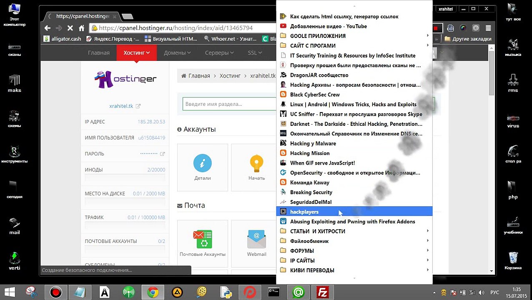532x300 pixels.
Task: Open the command prompt taskbar icon
Action: (x=274, y=292)
